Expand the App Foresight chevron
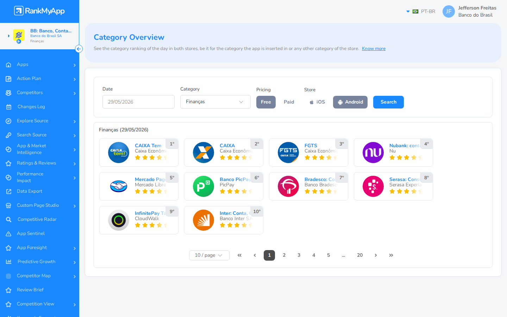The width and height of the screenshot is (507, 317). click(75, 248)
